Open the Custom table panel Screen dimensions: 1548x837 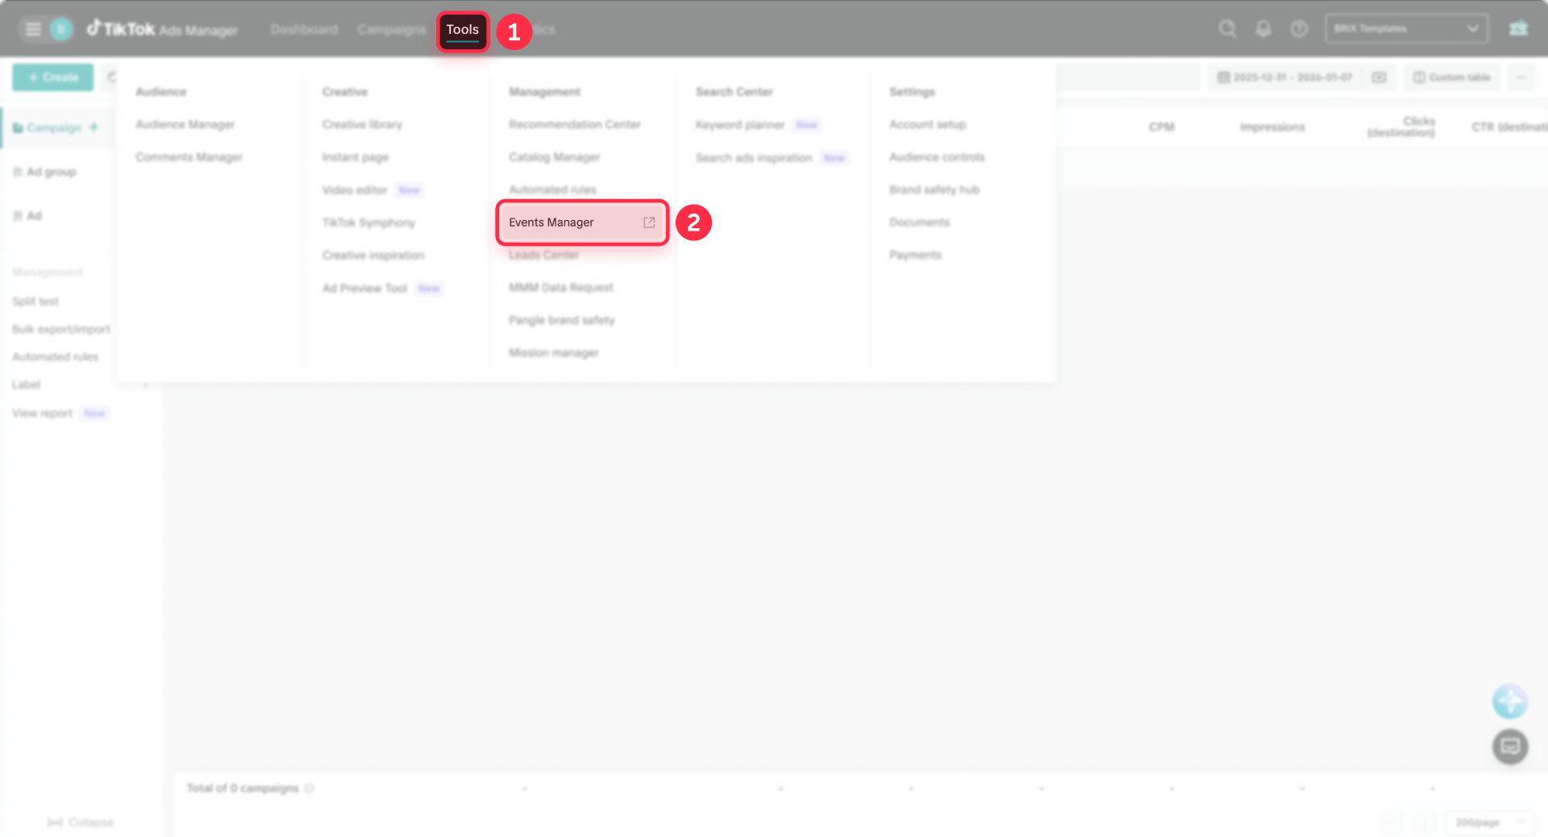click(1450, 77)
